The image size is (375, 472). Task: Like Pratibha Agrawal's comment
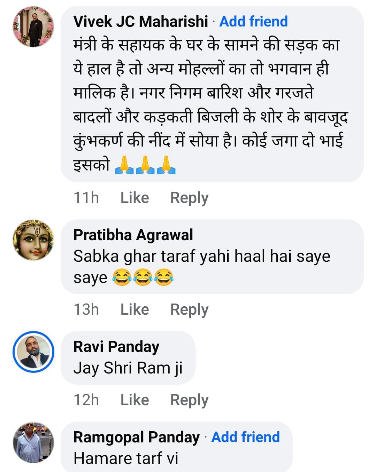click(x=134, y=309)
